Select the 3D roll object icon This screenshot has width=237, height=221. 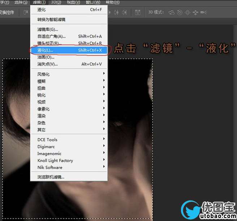[x=180, y=12]
